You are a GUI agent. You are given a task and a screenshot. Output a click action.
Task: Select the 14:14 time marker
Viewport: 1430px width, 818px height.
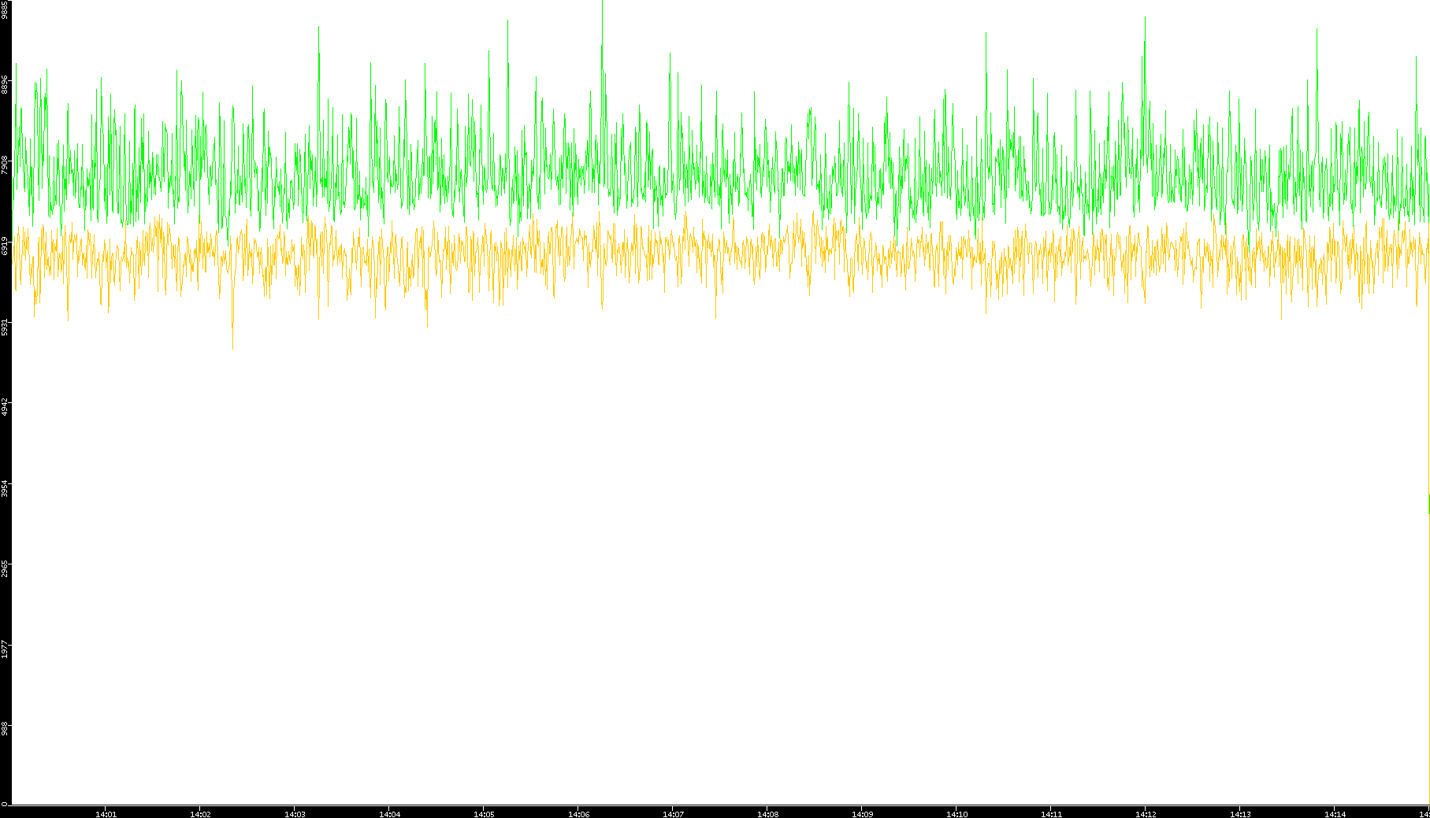pyautogui.click(x=1335, y=814)
